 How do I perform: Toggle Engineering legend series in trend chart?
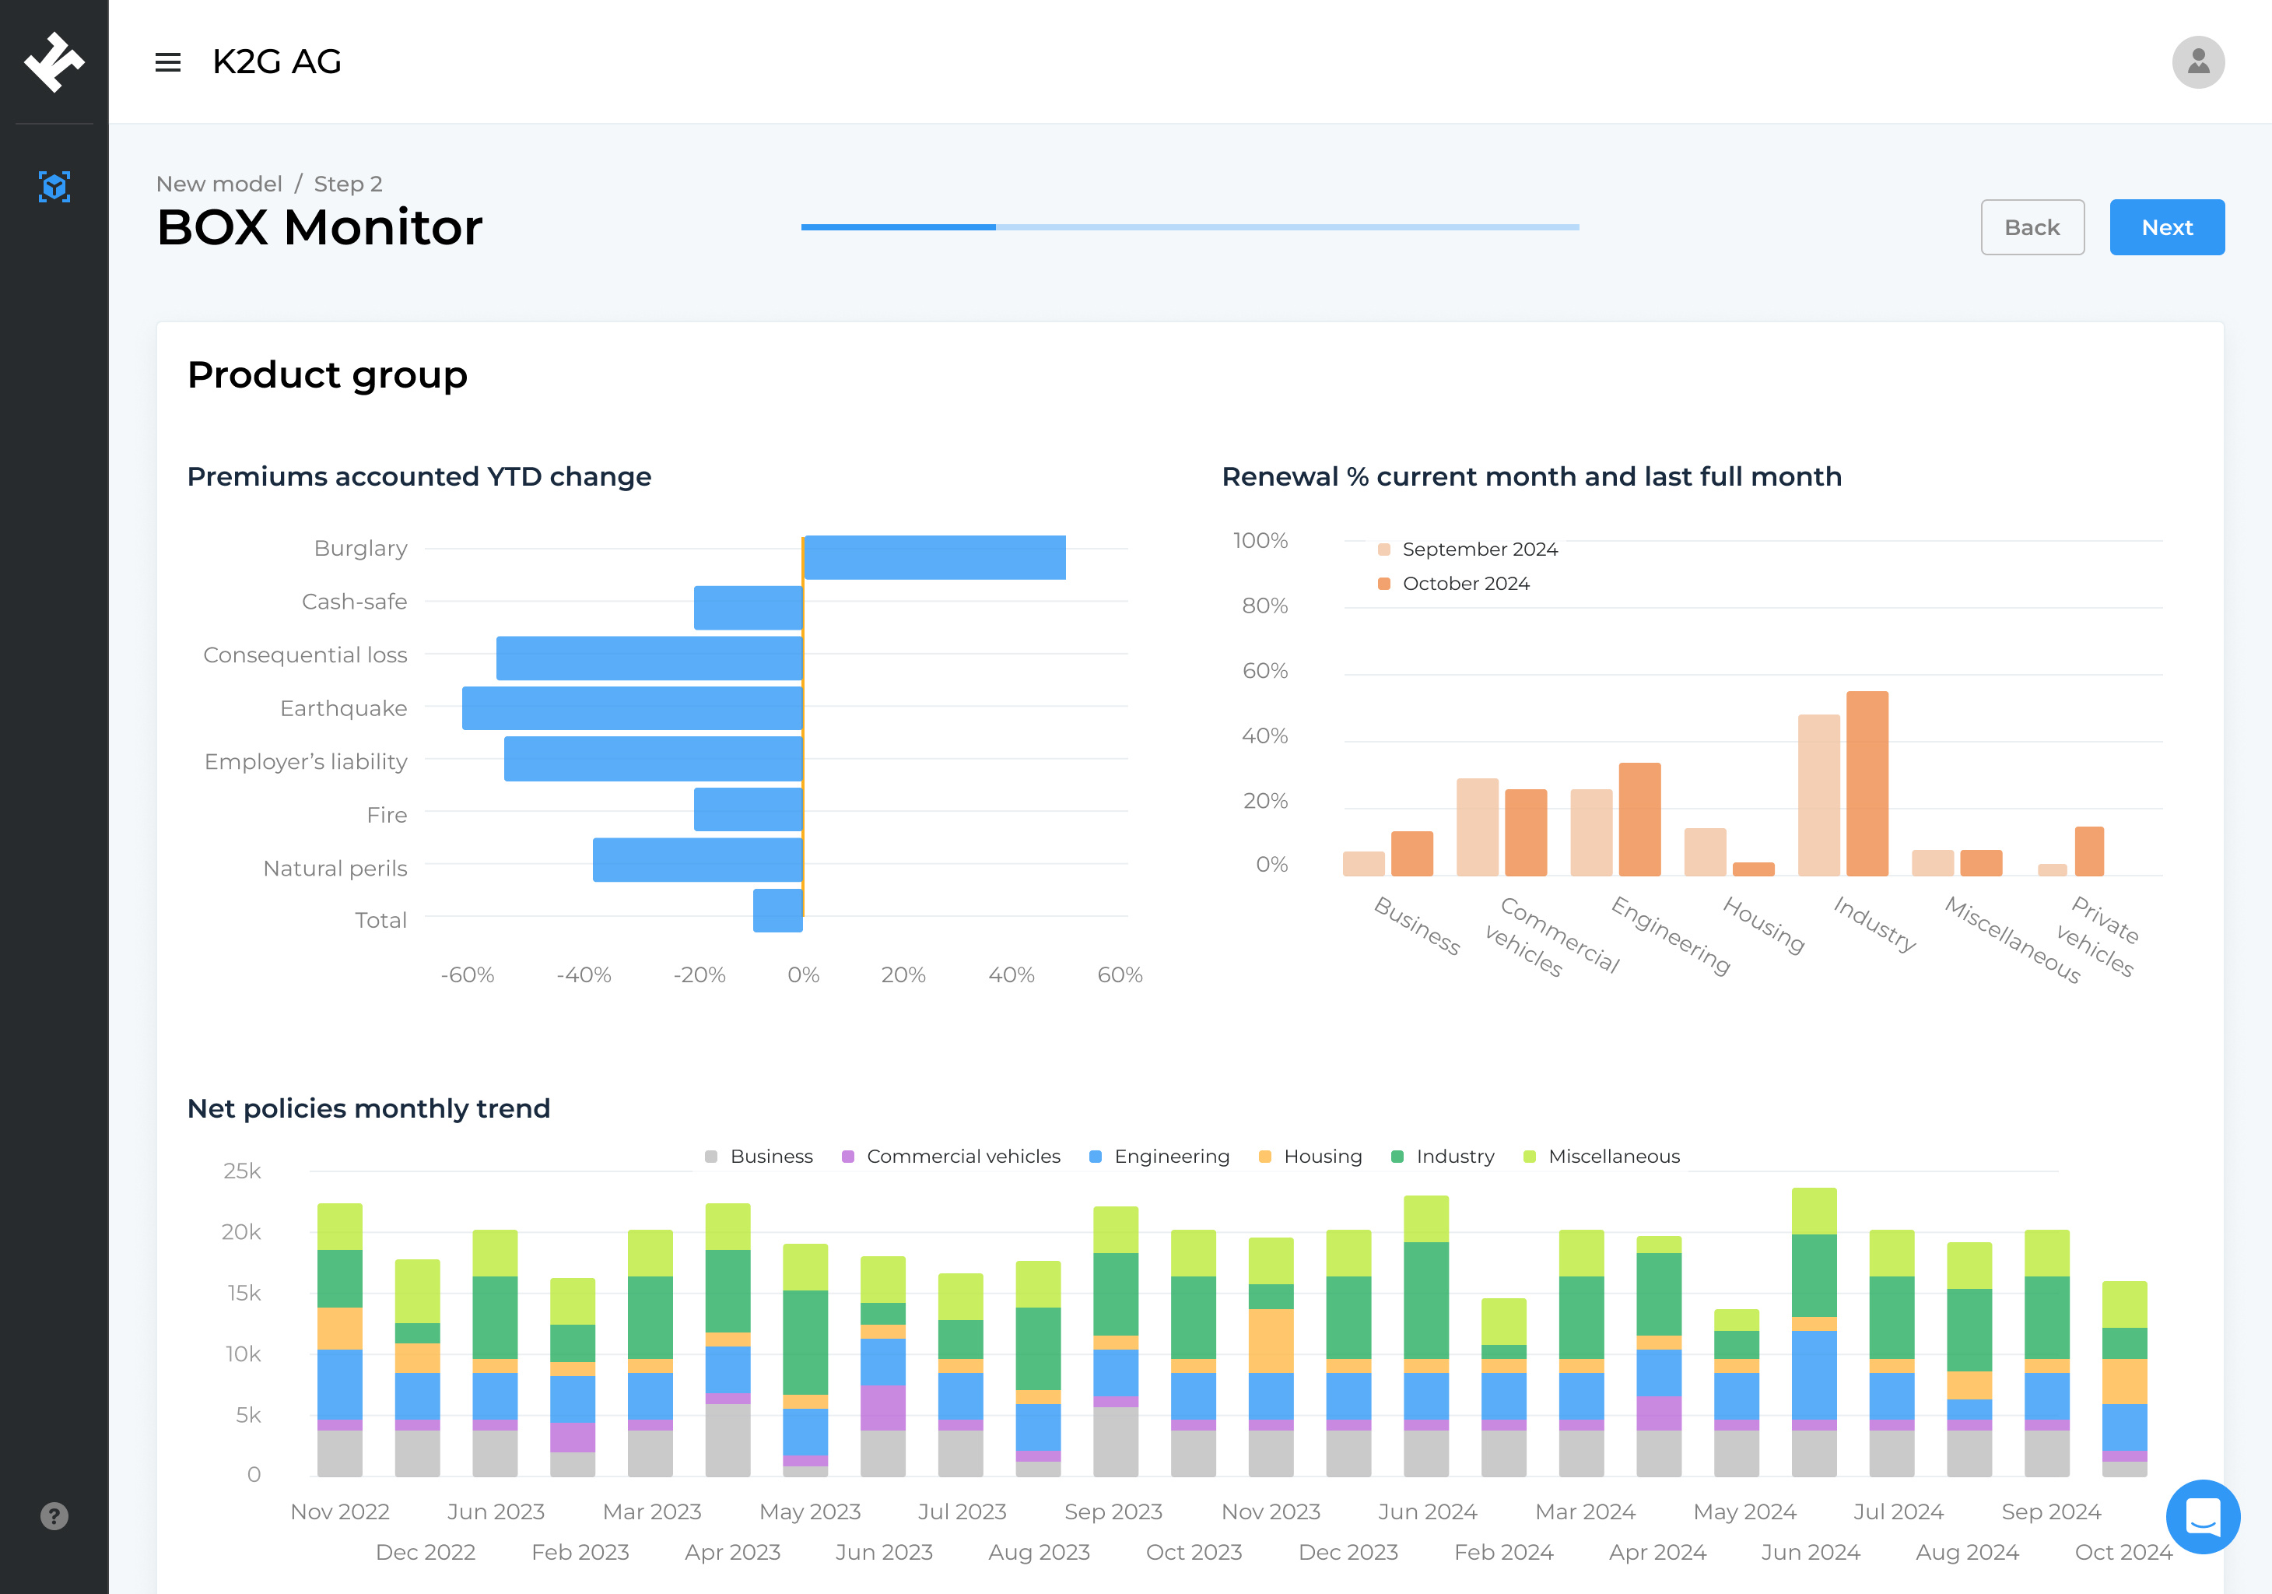pyautogui.click(x=1160, y=1157)
